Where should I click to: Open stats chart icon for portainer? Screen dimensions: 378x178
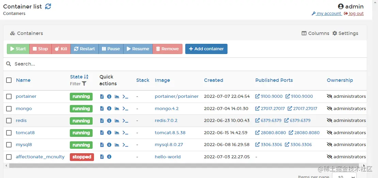tap(117, 96)
